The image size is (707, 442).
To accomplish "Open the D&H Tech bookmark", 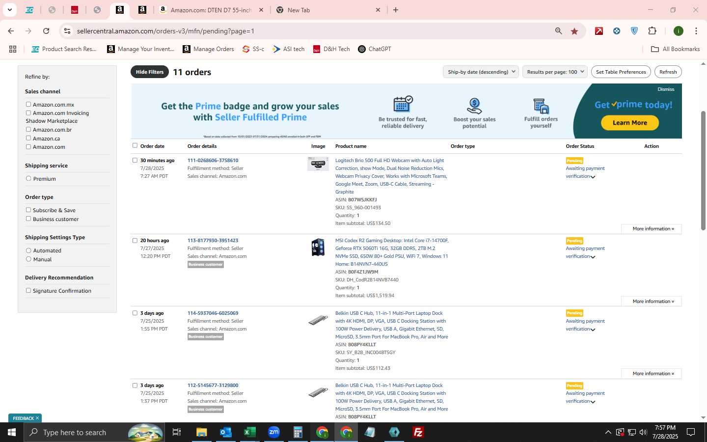I will pos(331,49).
